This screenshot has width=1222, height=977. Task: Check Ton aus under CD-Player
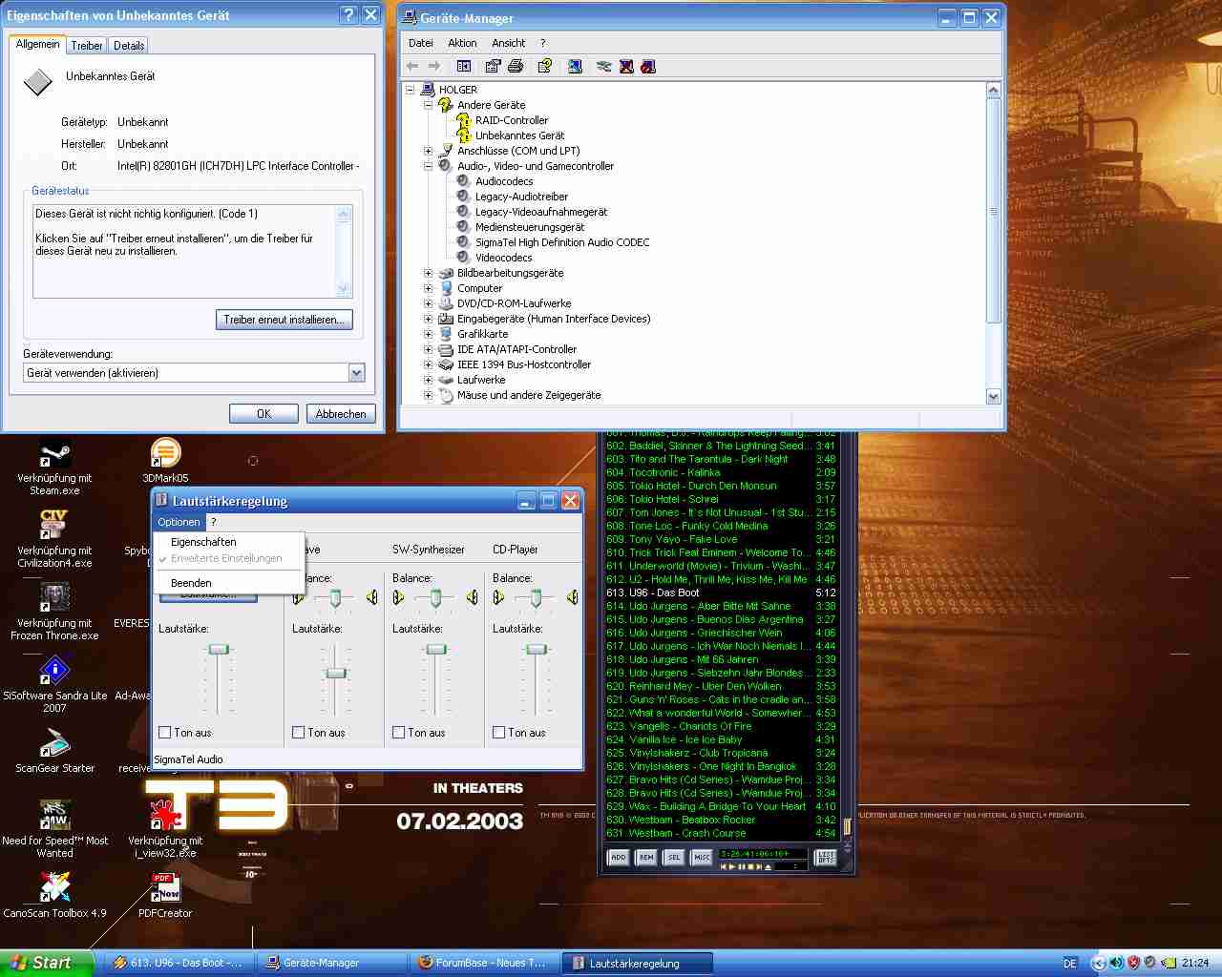499,733
